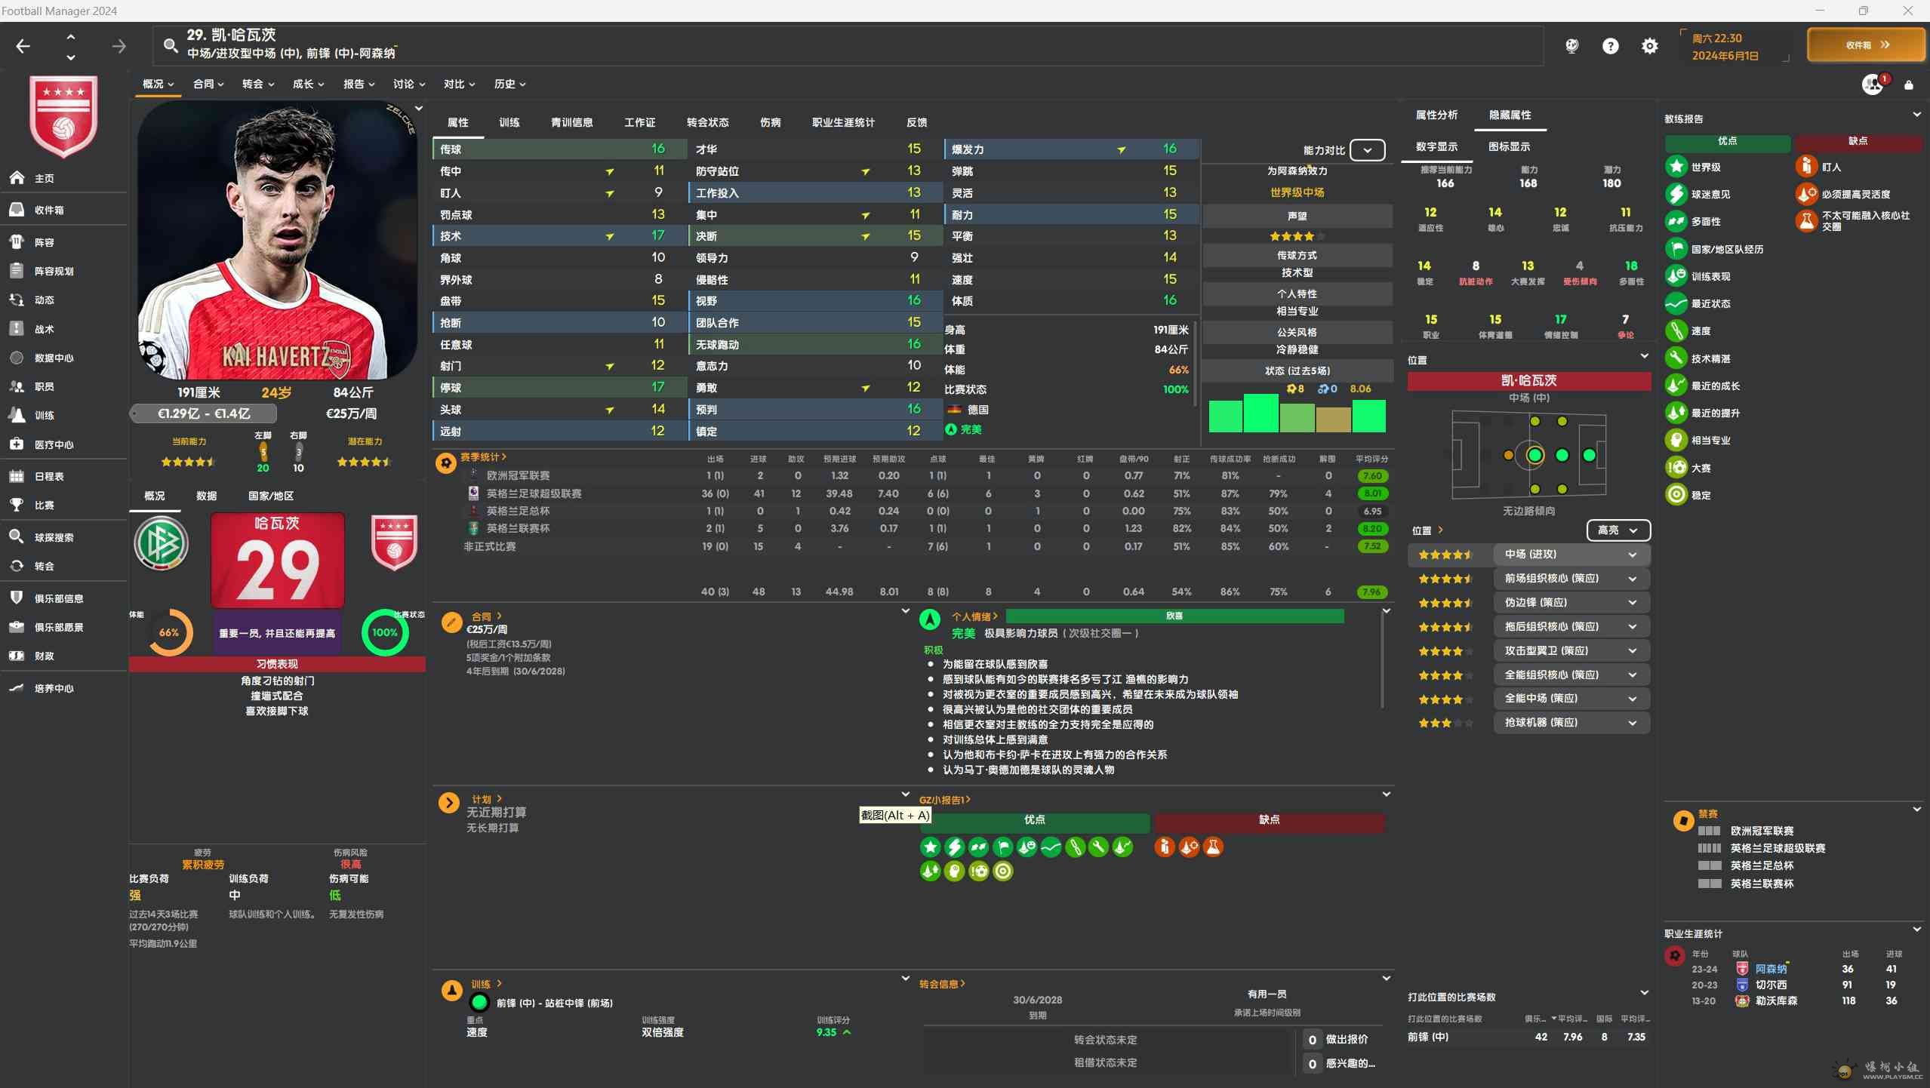This screenshot has height=1088, width=1930.
Task: Open the settings gear icon
Action: click(x=1649, y=46)
